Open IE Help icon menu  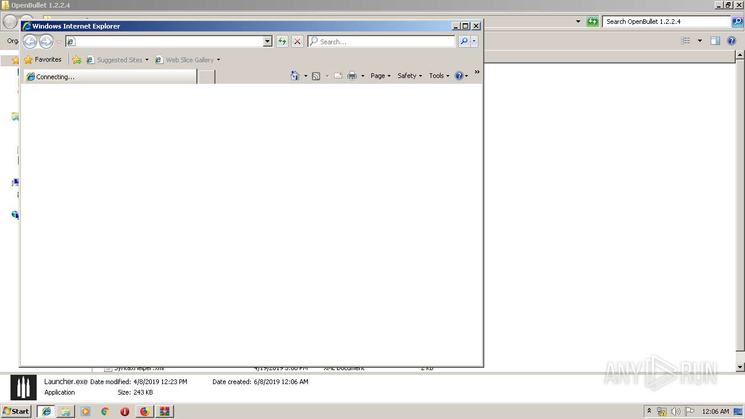(462, 76)
